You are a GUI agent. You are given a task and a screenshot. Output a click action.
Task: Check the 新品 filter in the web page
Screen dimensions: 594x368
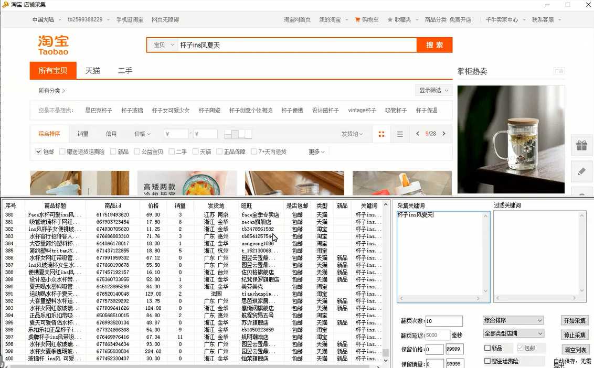(x=113, y=151)
